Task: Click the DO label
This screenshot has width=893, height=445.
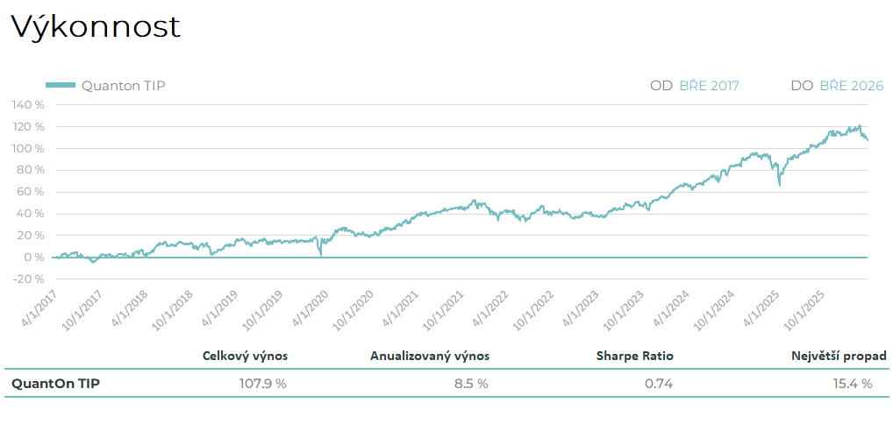Action: (x=802, y=85)
